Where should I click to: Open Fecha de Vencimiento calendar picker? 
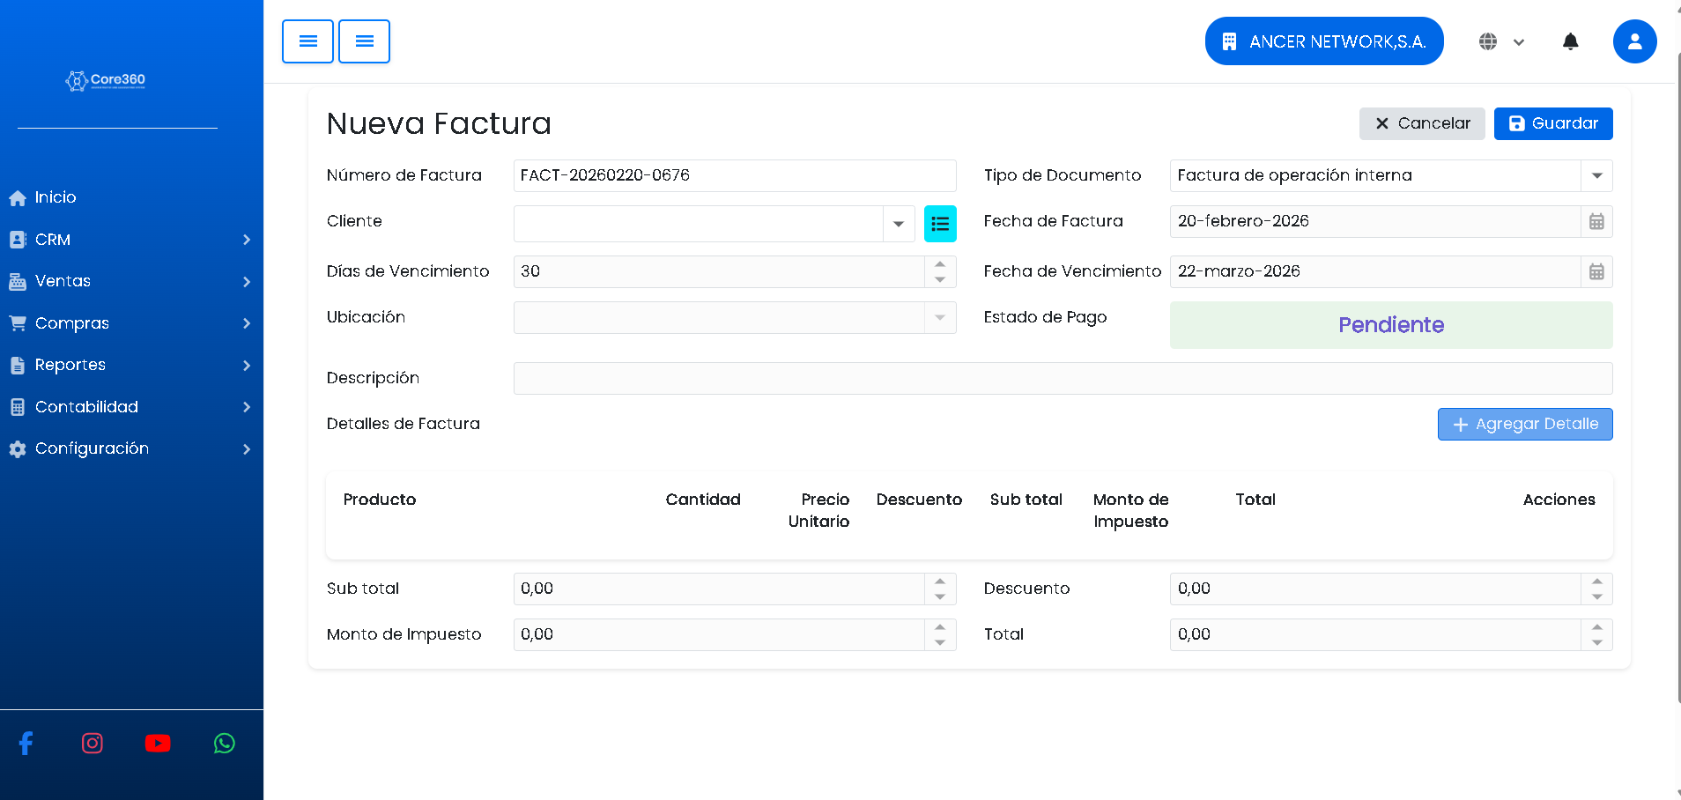coord(1596,272)
